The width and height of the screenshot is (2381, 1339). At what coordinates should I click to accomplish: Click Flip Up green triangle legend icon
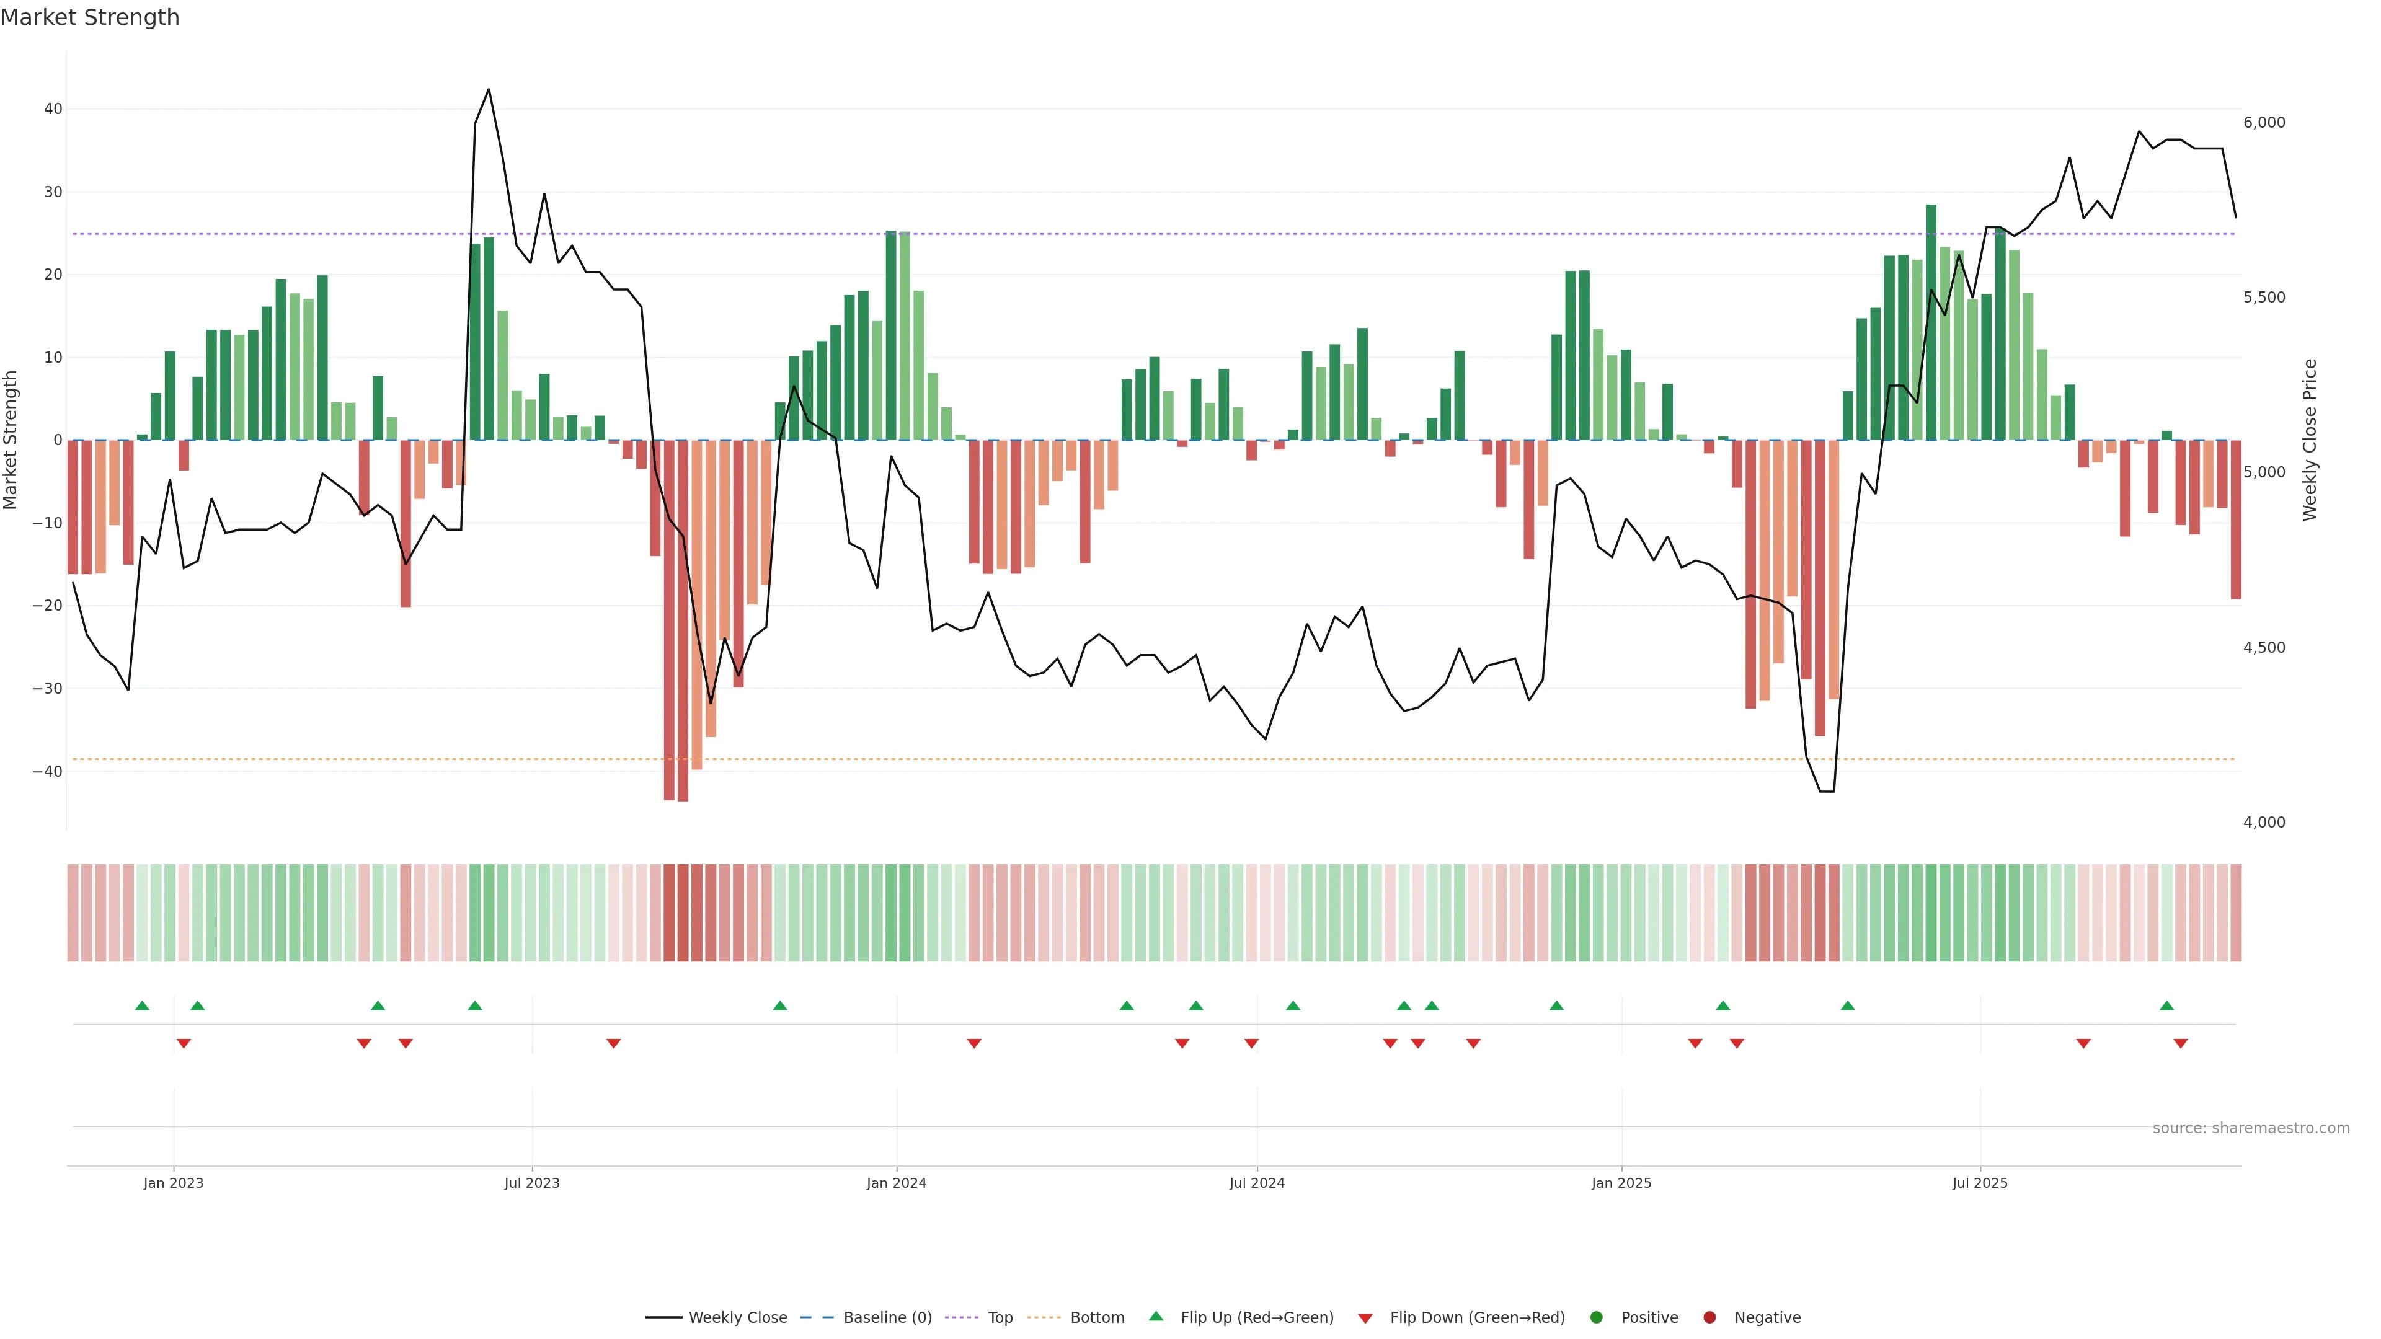(x=1155, y=1316)
